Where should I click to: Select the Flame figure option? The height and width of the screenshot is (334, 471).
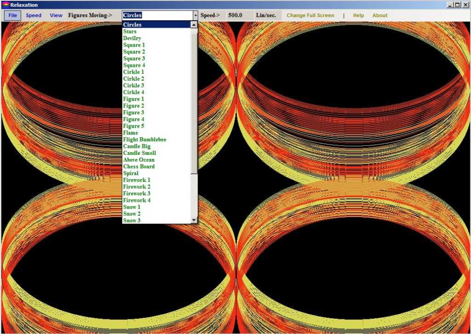click(130, 133)
